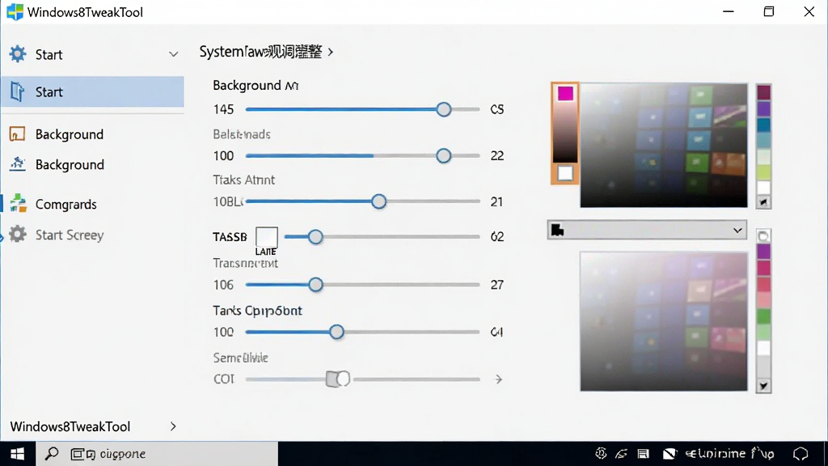Click the SystemIaw breadcrumb heading
828x466 pixels.
tap(260, 52)
